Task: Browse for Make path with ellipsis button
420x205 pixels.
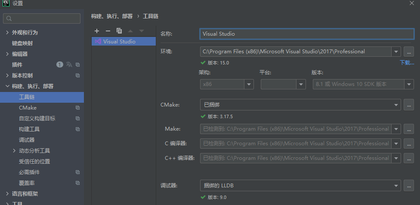Action: pos(408,129)
